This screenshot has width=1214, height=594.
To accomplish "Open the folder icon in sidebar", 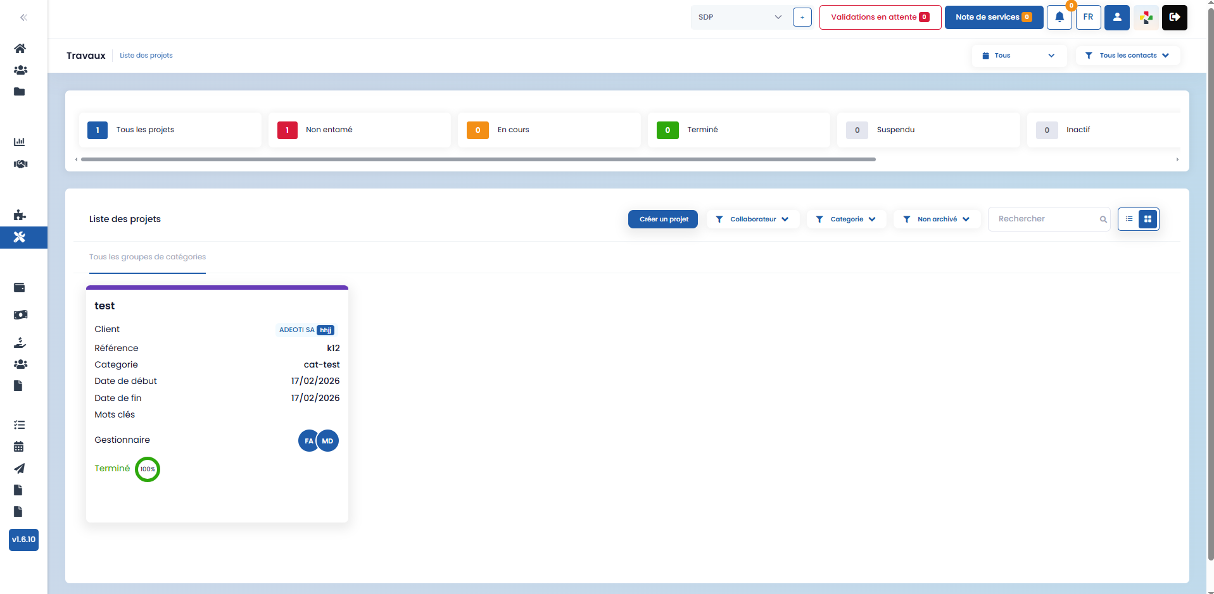I will point(20,92).
